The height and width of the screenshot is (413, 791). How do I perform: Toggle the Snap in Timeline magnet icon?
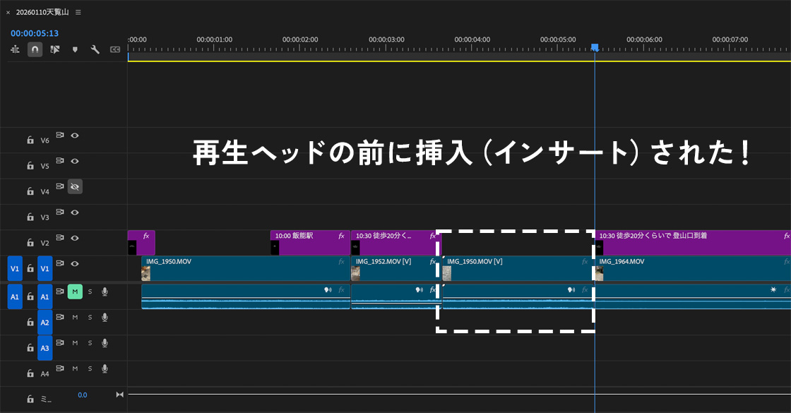tap(35, 49)
